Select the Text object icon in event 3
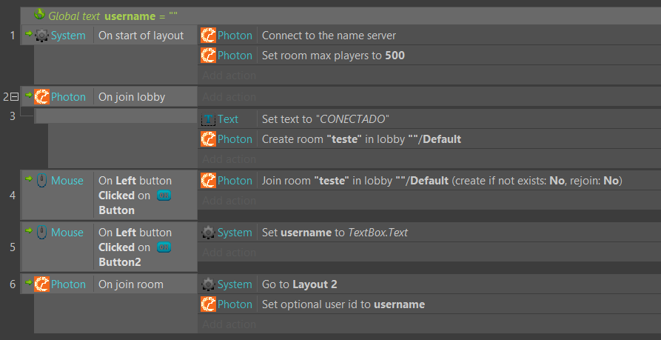This screenshot has width=661, height=340. 208,119
